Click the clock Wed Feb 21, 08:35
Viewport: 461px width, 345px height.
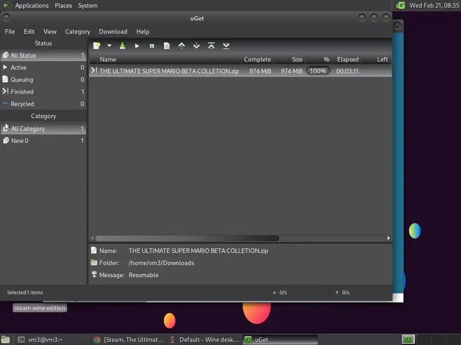(434, 5)
